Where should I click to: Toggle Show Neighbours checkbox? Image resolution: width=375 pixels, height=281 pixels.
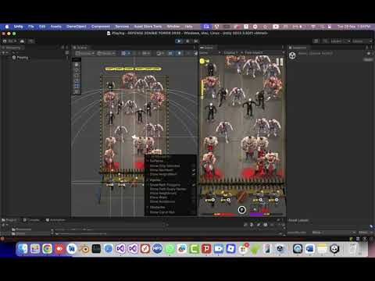(193, 193)
